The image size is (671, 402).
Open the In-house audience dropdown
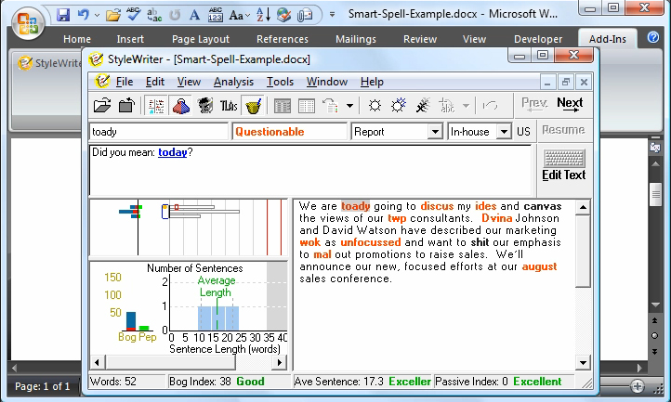click(x=504, y=131)
